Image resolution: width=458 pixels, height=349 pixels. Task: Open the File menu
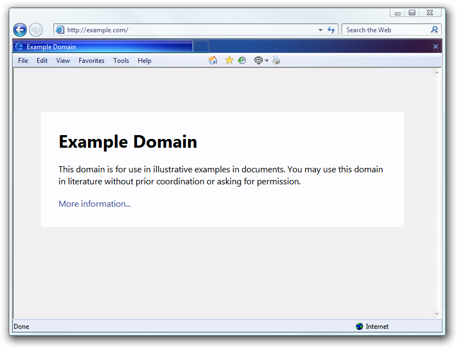(23, 61)
